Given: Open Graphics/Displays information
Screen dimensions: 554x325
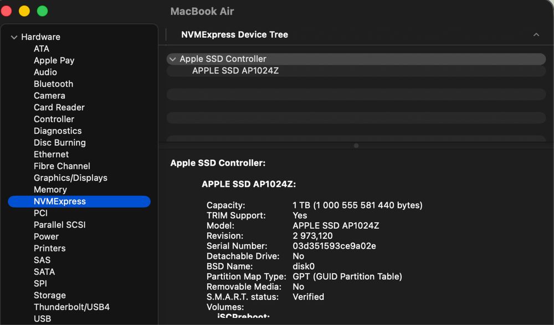Looking at the screenshot, I should tap(70, 177).
